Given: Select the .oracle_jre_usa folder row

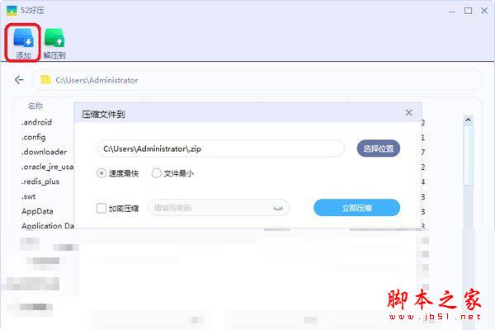Looking at the screenshot, I should click(x=47, y=167).
